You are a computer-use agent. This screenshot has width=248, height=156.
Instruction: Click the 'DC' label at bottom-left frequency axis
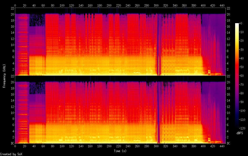(x=12, y=143)
